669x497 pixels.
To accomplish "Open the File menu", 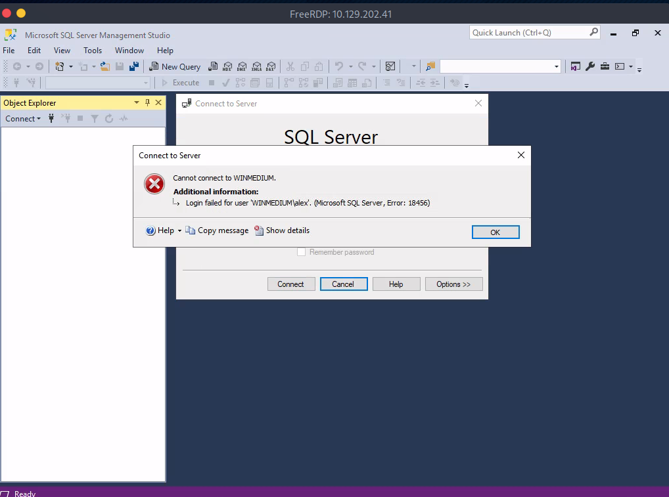I will (x=9, y=51).
